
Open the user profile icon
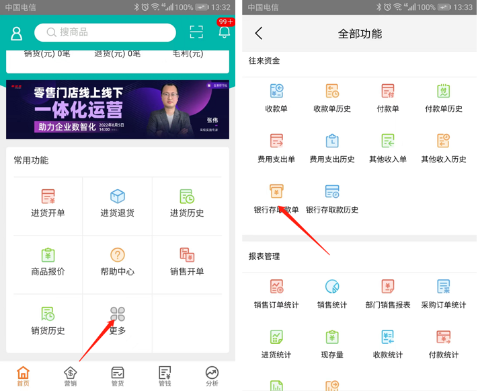click(16, 33)
